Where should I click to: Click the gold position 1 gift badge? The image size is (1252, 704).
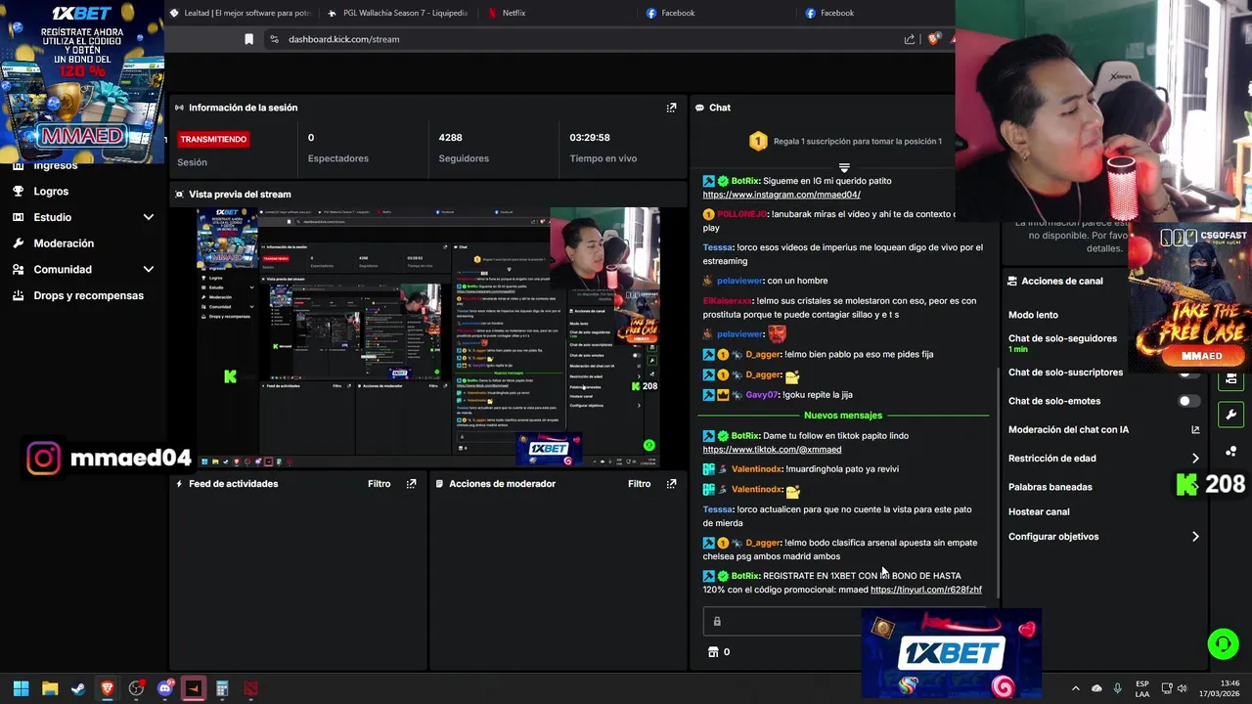pos(758,142)
